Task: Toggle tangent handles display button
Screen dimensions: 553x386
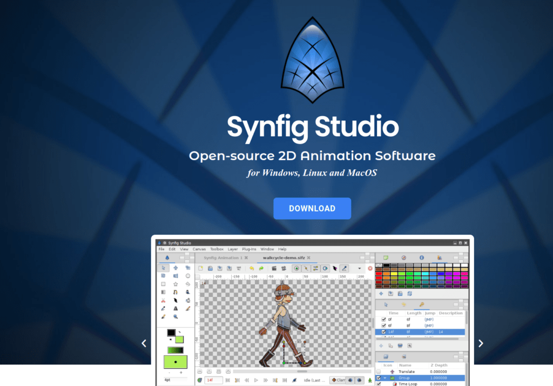Action: click(x=315, y=268)
